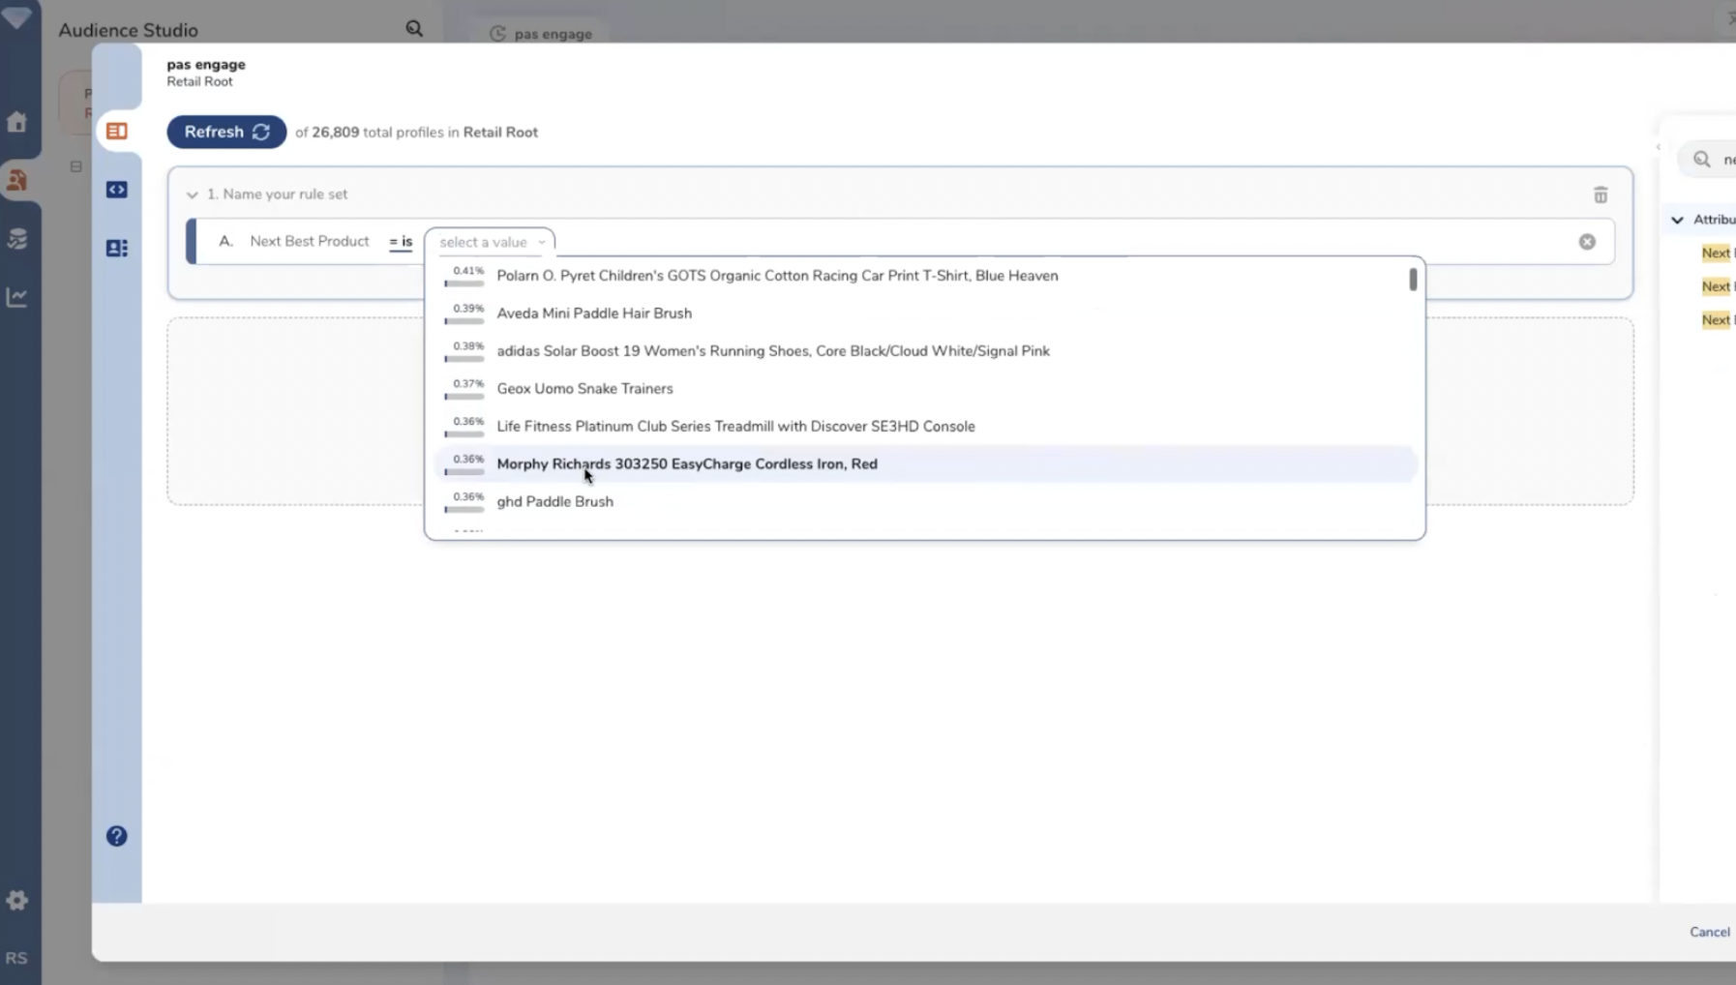Open the select a value dropdown
Screen dimensions: 1736x985
(x=491, y=242)
